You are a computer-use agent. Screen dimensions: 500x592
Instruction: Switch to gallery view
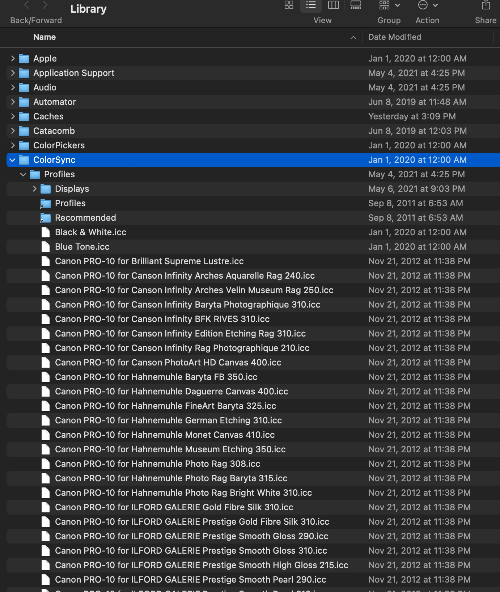(356, 5)
